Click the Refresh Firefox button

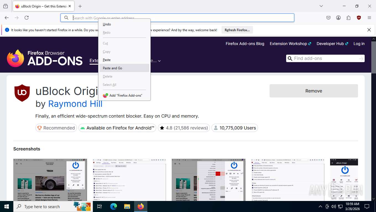tap(237, 30)
